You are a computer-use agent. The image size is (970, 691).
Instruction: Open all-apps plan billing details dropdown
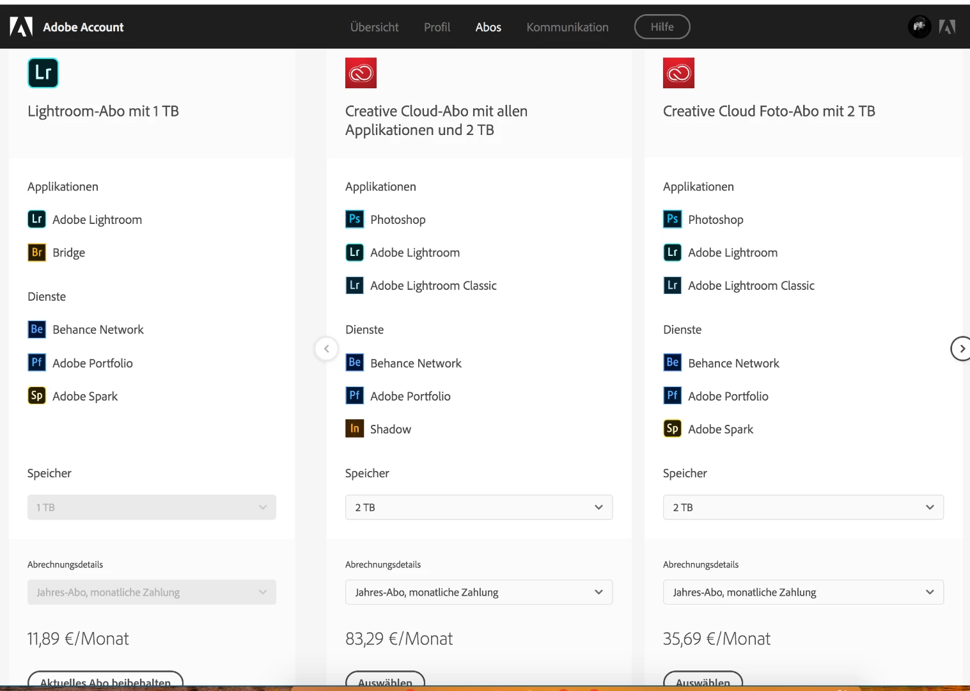point(479,592)
